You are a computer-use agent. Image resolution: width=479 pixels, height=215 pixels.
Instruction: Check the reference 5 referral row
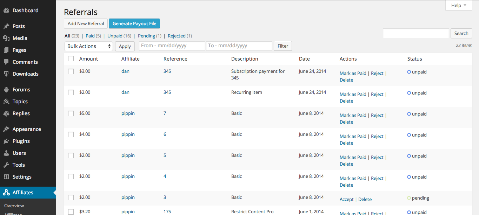click(71, 155)
